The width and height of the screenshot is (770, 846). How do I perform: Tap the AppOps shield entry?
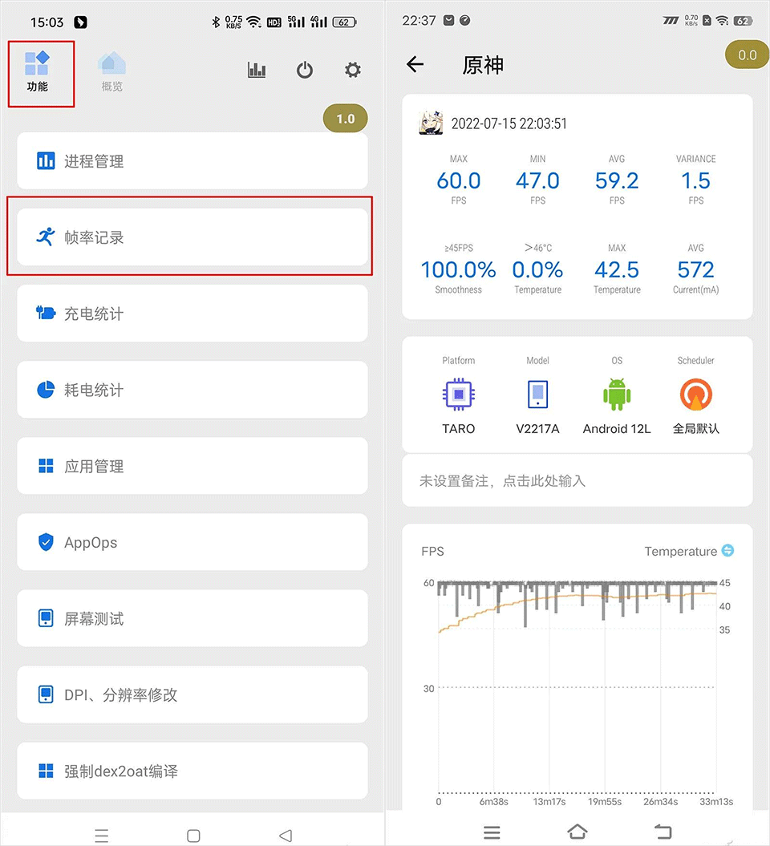pos(192,542)
